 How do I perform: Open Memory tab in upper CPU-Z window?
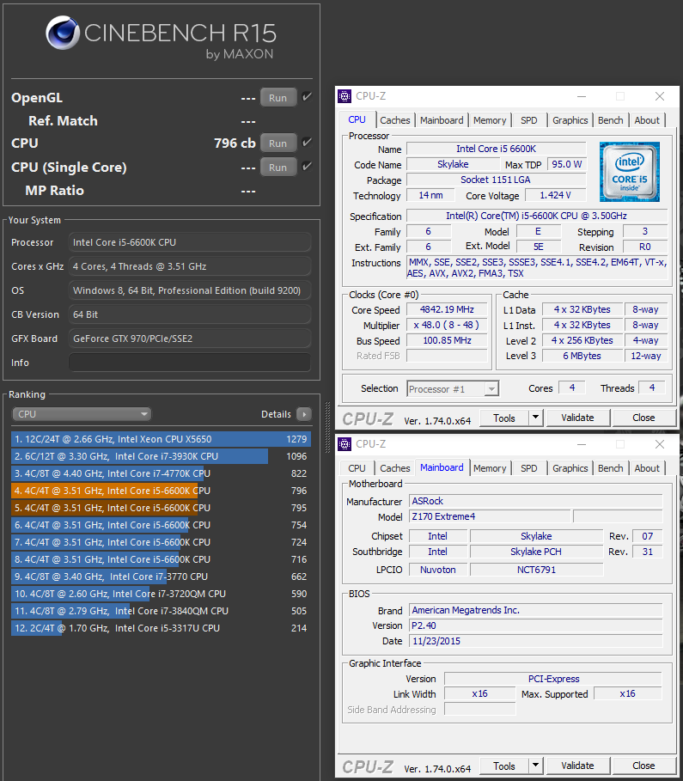(490, 120)
